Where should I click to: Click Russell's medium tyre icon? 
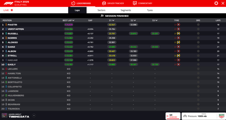[178, 34]
